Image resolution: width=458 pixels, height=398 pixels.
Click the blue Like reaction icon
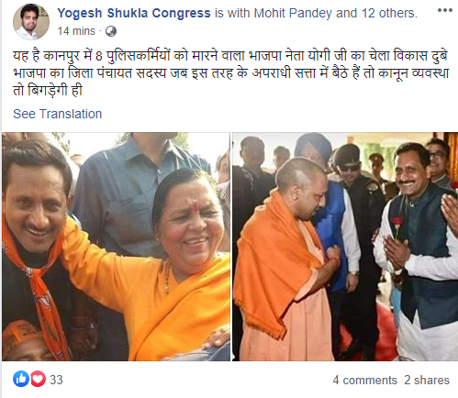21,379
